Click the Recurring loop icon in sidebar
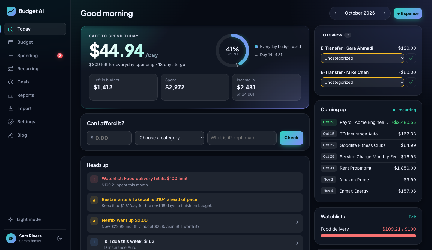This screenshot has height=250, width=432. click(x=11, y=69)
